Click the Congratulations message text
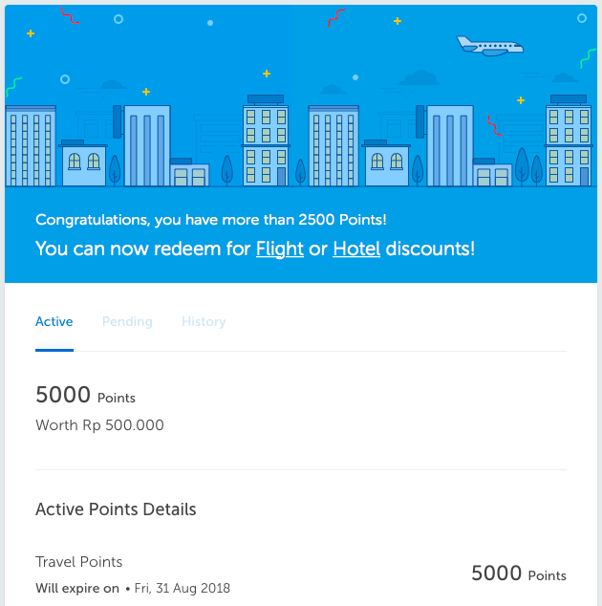Screen dimensions: 602x606 coord(210,220)
